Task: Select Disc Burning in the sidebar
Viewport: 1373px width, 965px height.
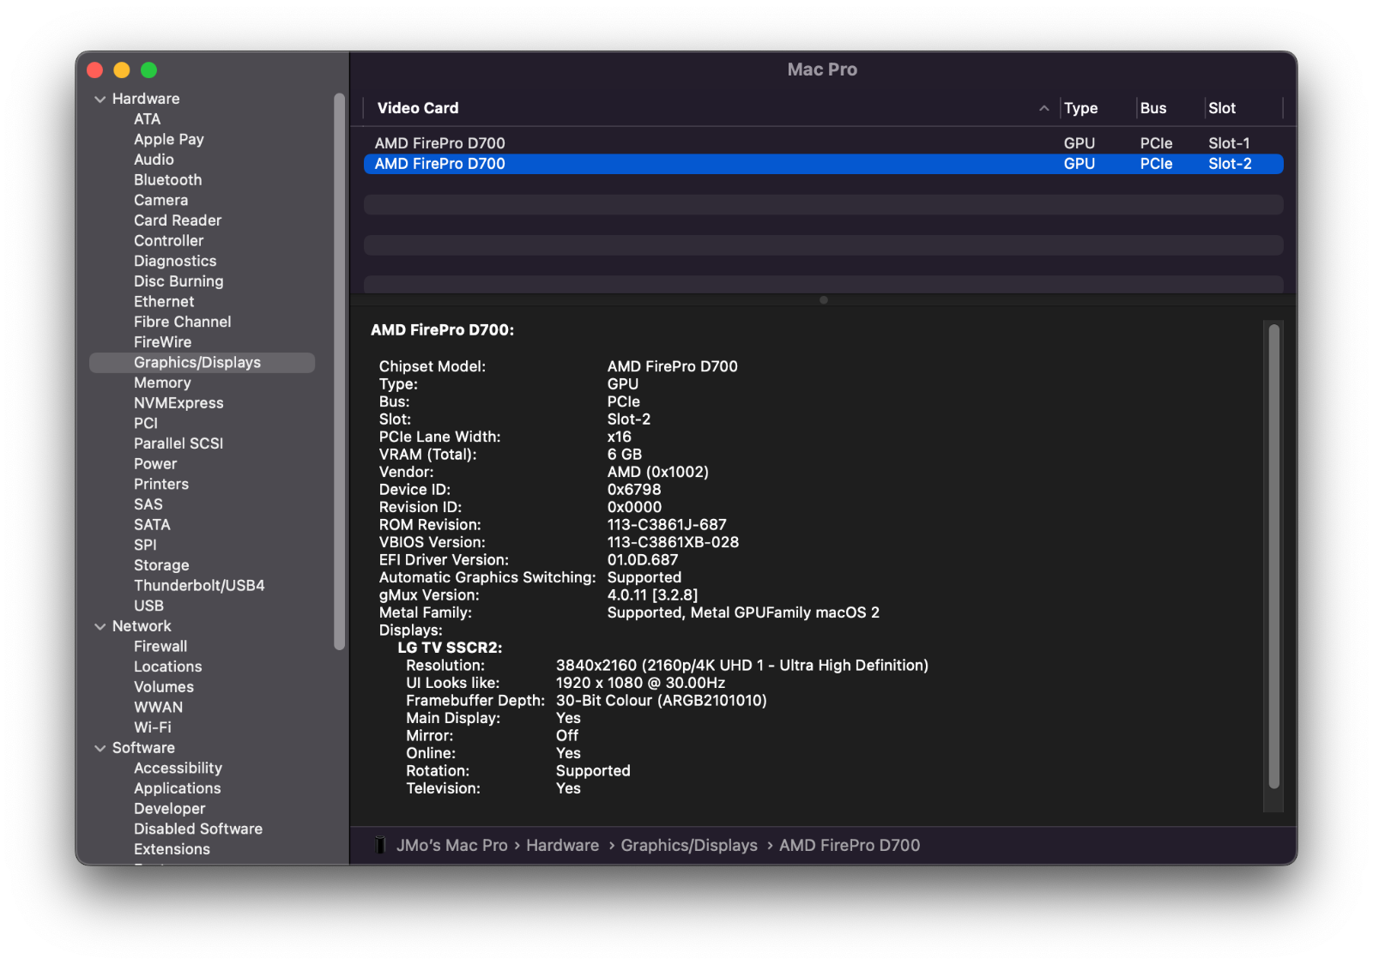Action: (x=178, y=281)
